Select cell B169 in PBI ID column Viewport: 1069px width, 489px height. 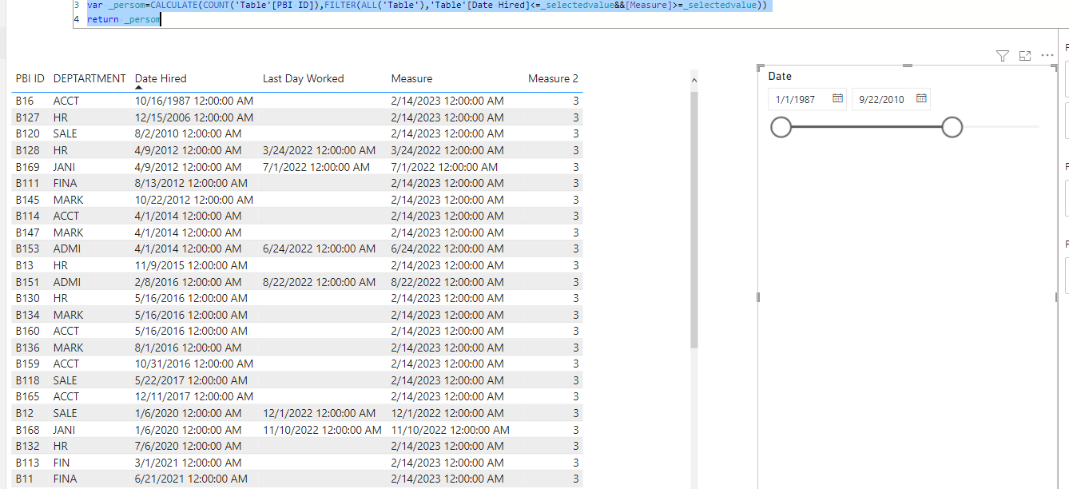pos(28,167)
